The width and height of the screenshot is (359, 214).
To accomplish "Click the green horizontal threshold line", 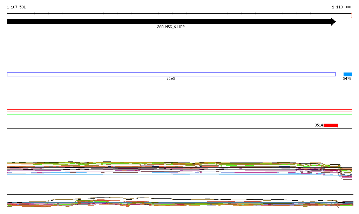I will [175, 118].
